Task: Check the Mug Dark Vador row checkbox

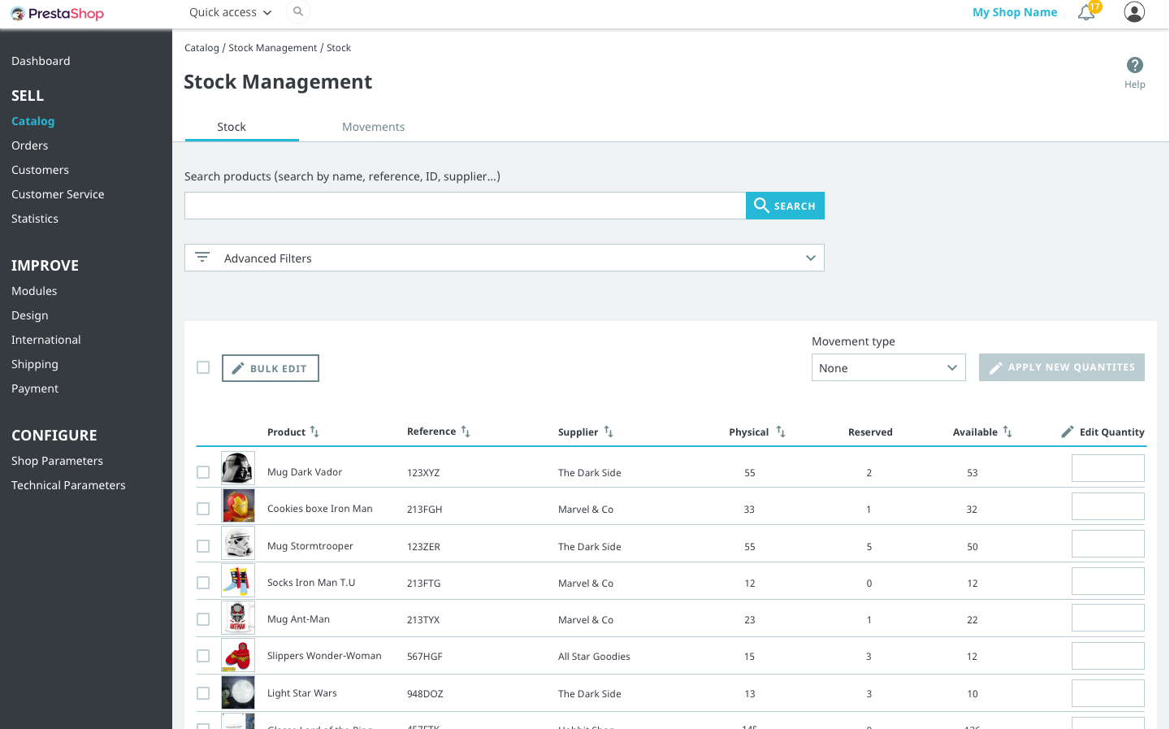Action: pos(203,472)
